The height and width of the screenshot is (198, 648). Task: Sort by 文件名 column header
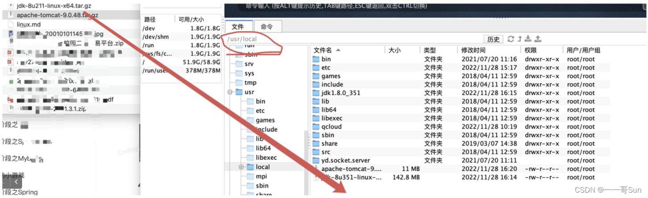coord(348,50)
